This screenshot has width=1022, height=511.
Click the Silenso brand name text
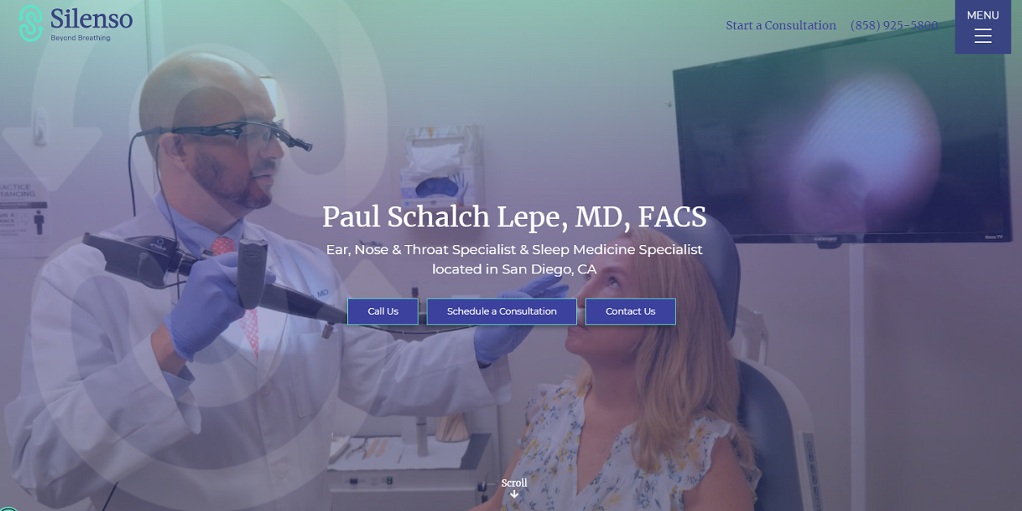pyautogui.click(x=92, y=19)
